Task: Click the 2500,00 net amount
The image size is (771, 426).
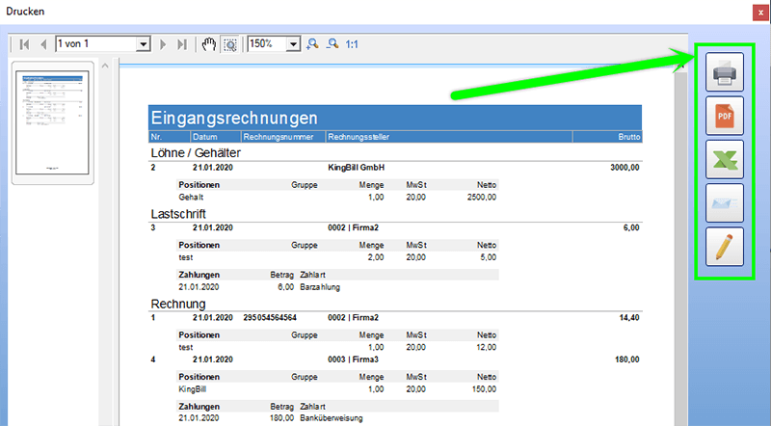Action: tap(481, 198)
